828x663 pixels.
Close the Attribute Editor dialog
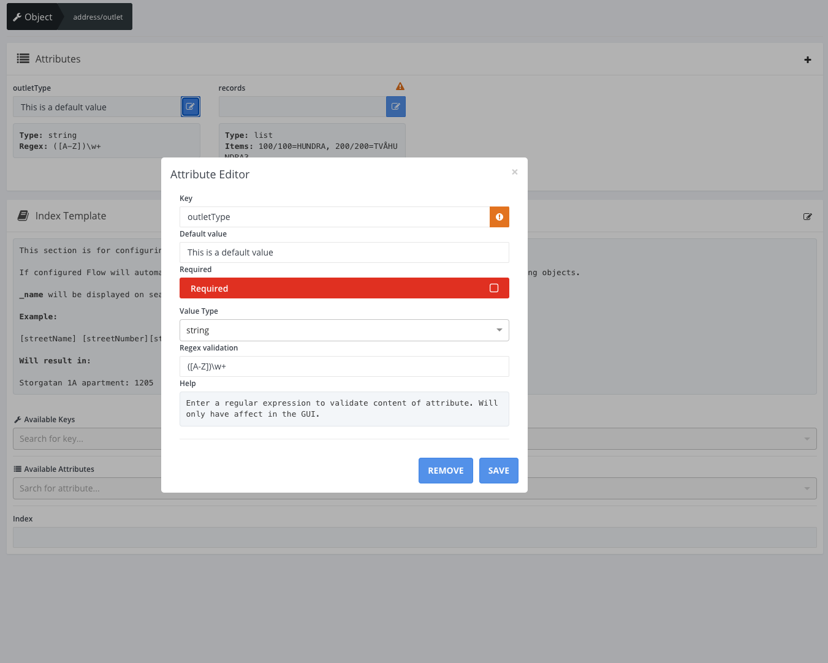pyautogui.click(x=515, y=172)
